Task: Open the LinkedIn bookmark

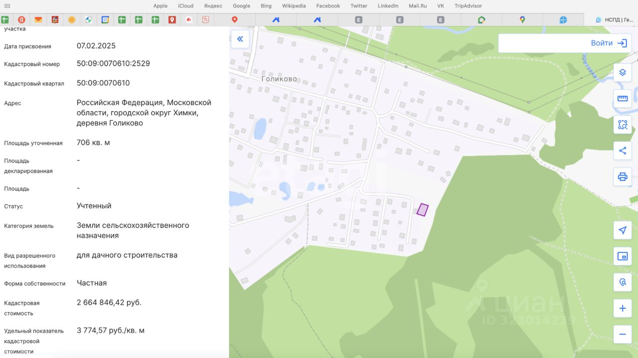Action: pos(388,6)
